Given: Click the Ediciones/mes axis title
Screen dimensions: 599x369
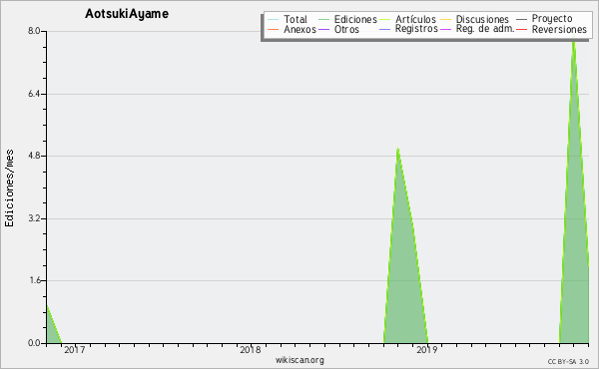Looking at the screenshot, I should tap(9, 187).
